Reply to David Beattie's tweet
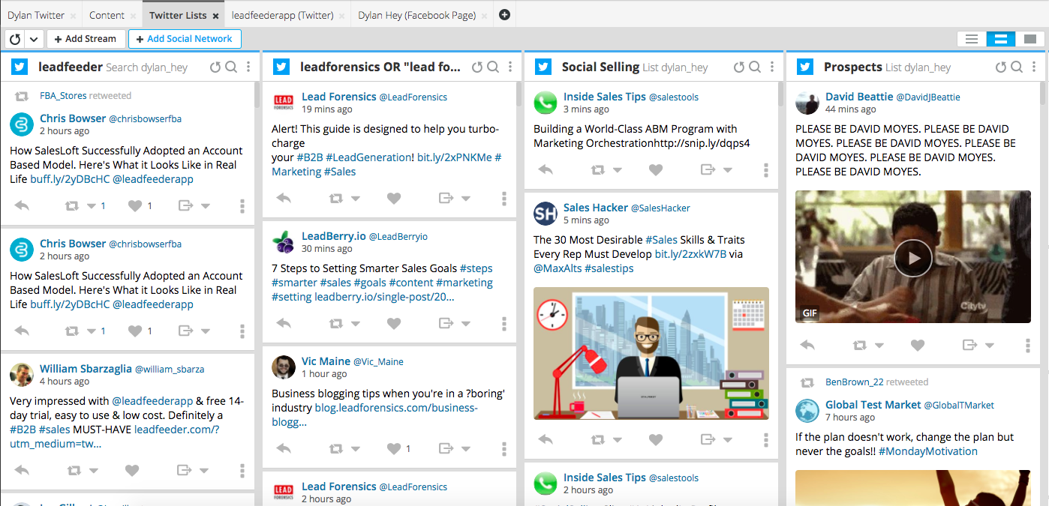The height and width of the screenshot is (506, 1049). [807, 346]
